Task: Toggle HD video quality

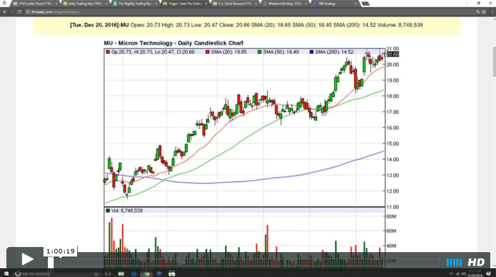Action: tap(476, 262)
